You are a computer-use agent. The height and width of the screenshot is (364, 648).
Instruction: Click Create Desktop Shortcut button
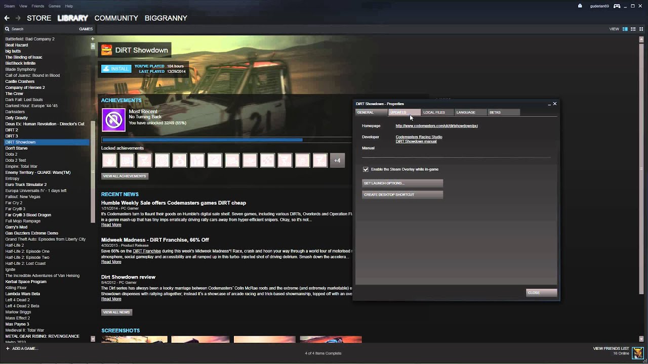click(x=402, y=195)
